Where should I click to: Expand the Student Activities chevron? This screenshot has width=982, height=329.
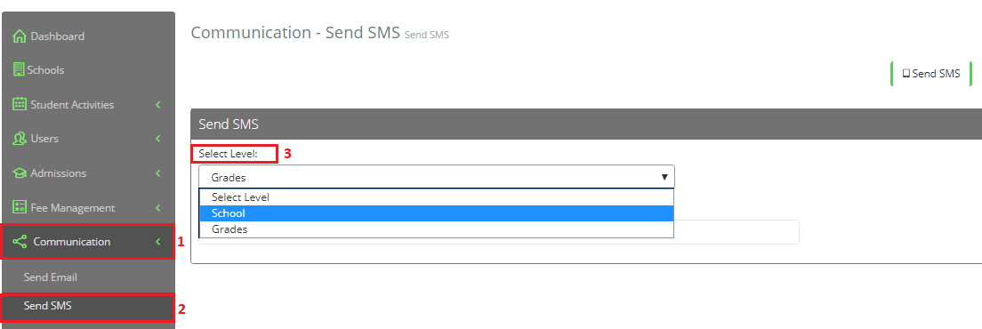point(158,104)
